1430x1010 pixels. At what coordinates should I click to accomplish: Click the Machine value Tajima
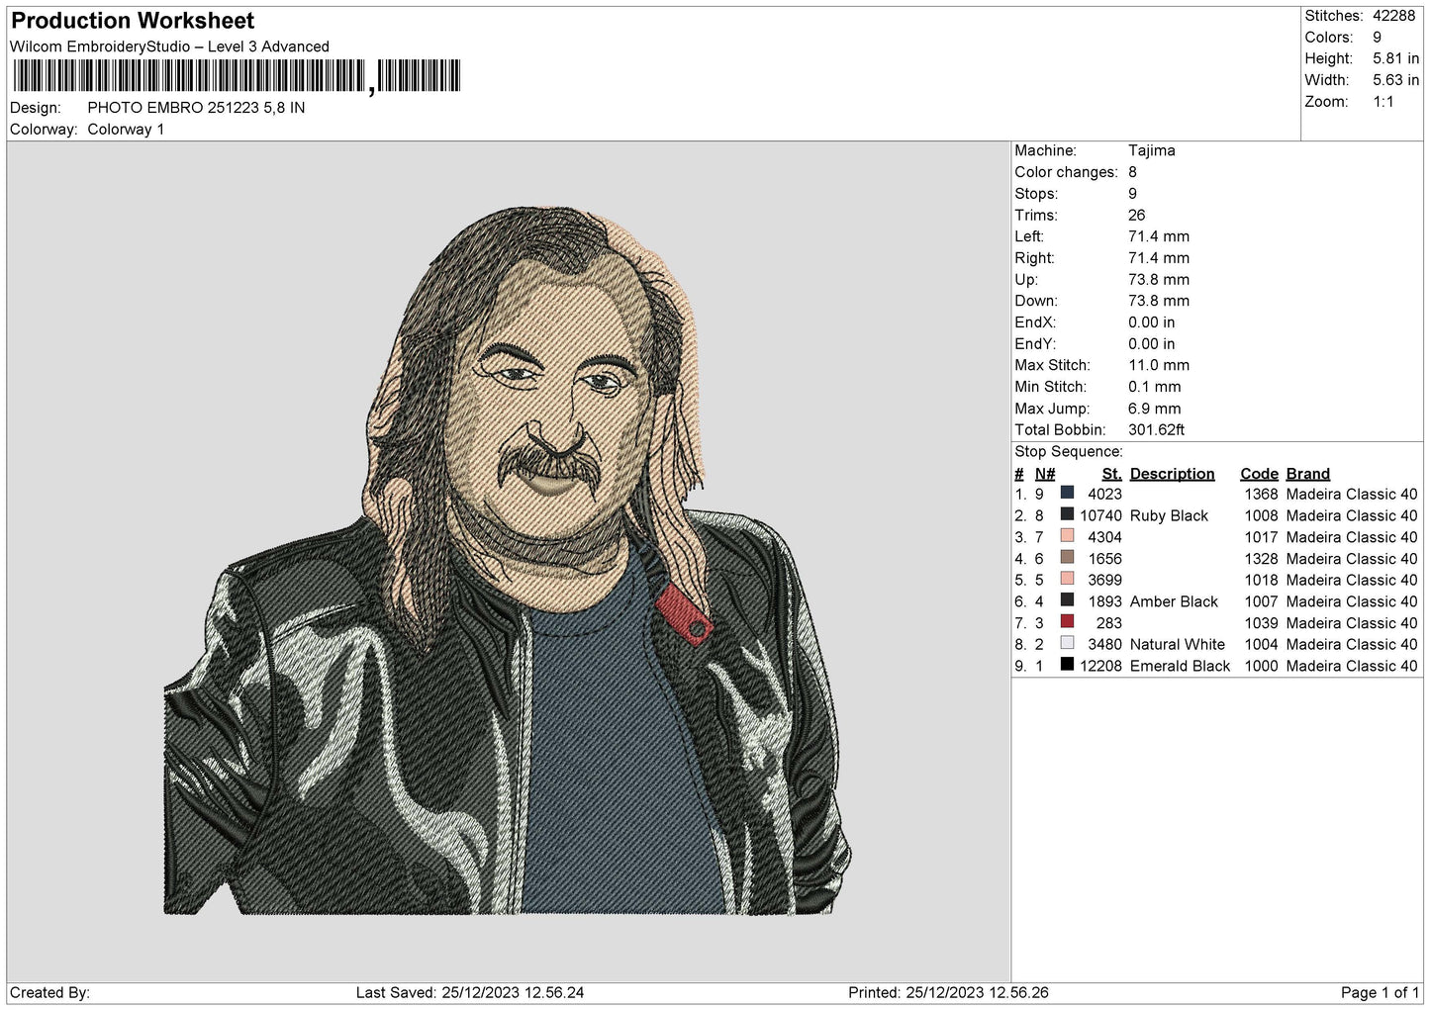[1152, 150]
